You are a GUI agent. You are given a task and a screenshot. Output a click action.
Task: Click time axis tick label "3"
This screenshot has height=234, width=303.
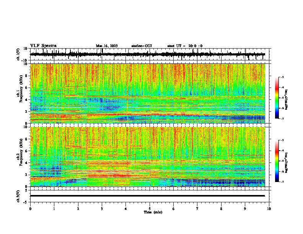pos(102,209)
